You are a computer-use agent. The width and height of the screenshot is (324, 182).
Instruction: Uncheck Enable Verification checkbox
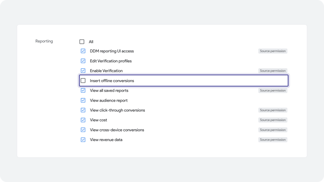pyautogui.click(x=83, y=71)
